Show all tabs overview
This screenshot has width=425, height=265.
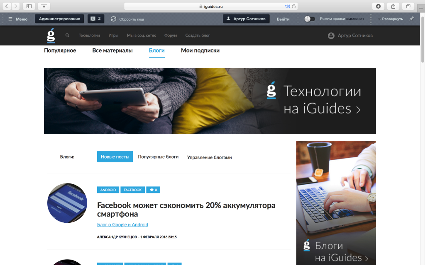408,6
